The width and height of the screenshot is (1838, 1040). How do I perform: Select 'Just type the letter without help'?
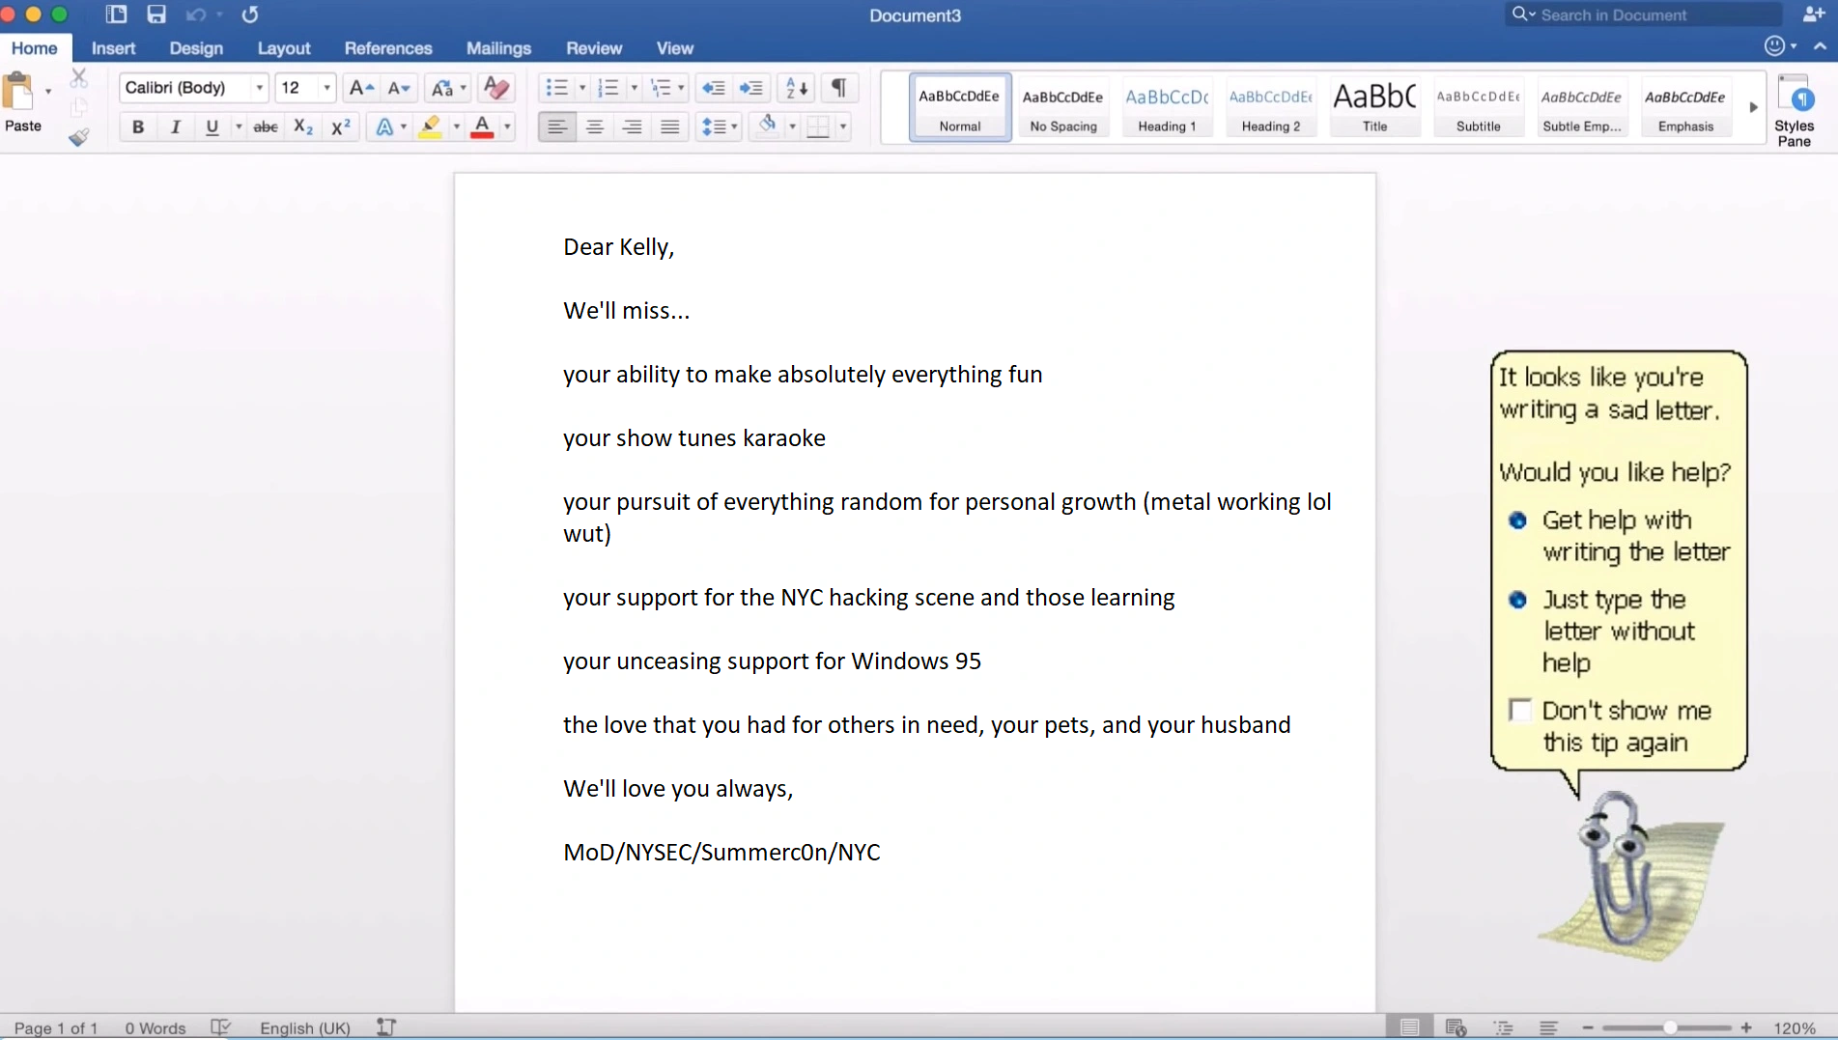pos(1518,600)
